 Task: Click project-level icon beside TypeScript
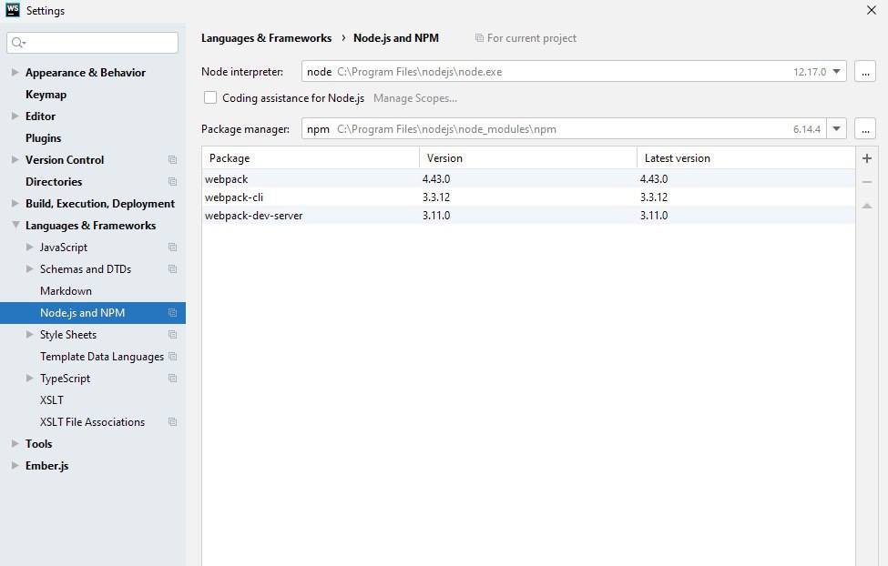click(173, 379)
